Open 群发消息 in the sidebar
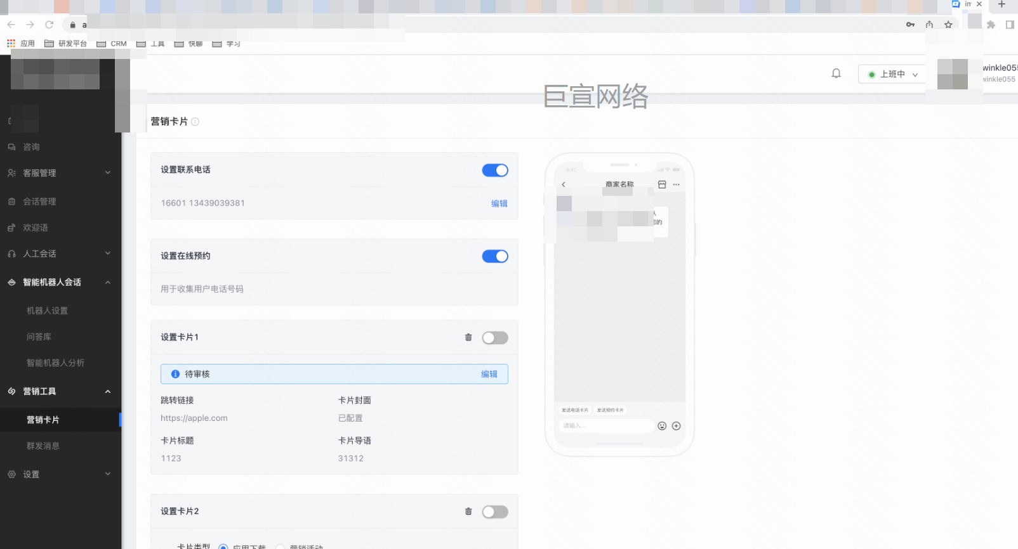Viewport: 1018px width, 549px height. point(43,446)
